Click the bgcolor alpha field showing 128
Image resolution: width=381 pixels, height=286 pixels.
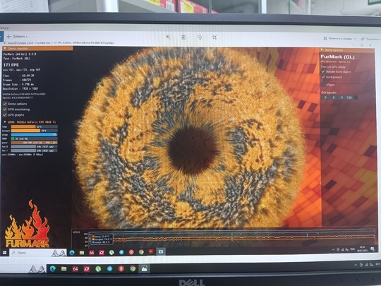click(x=349, y=97)
